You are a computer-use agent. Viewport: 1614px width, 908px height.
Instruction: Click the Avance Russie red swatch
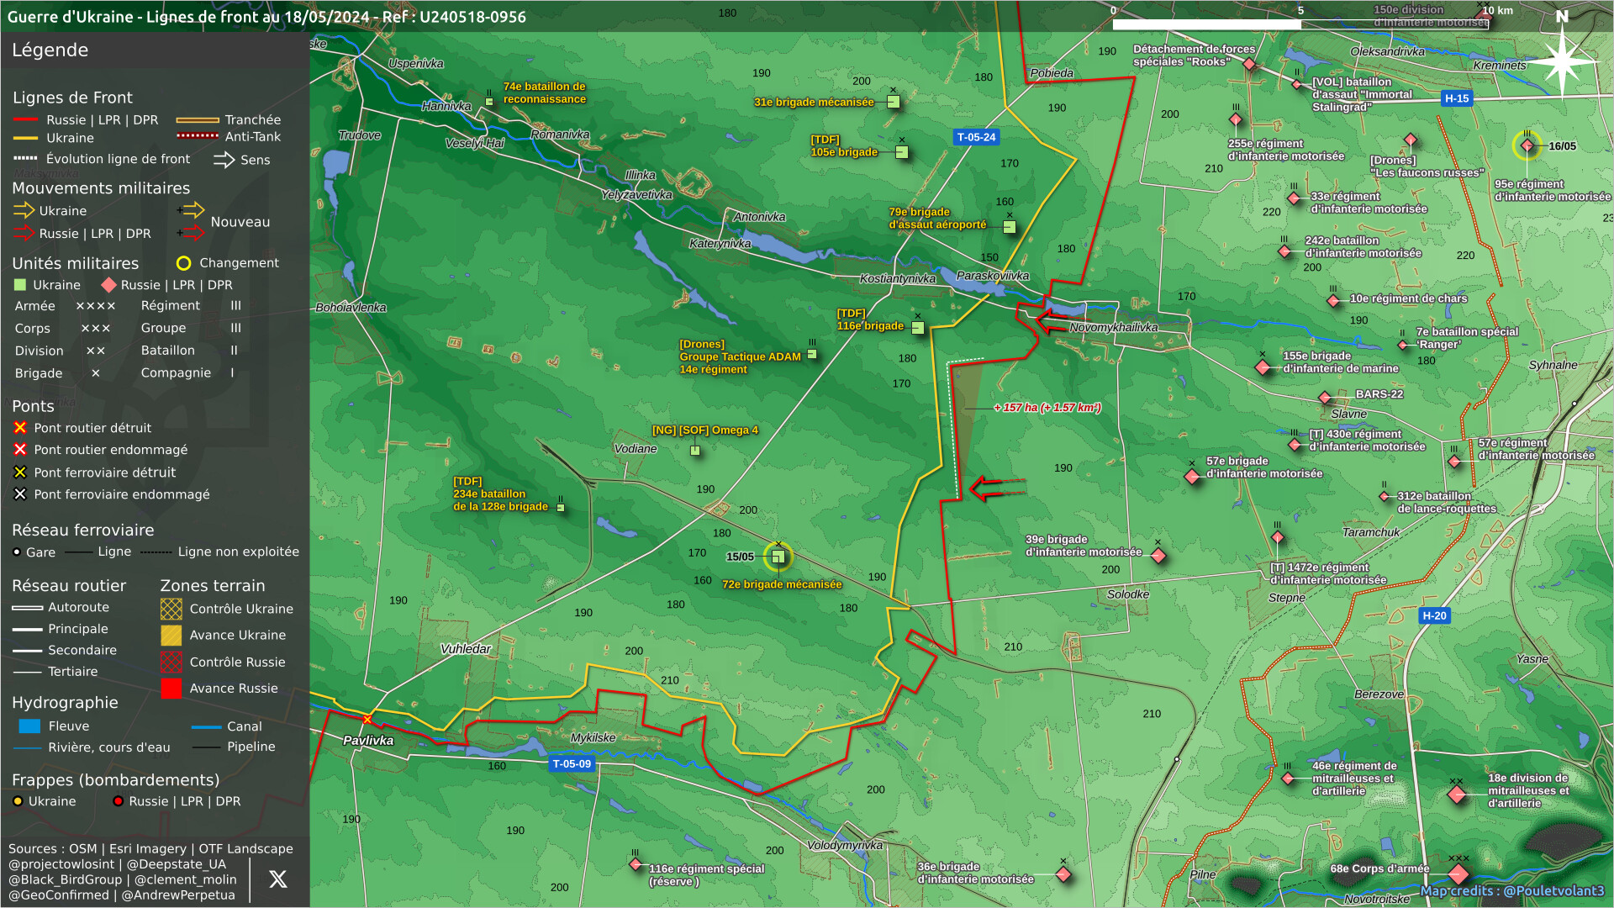tap(171, 689)
